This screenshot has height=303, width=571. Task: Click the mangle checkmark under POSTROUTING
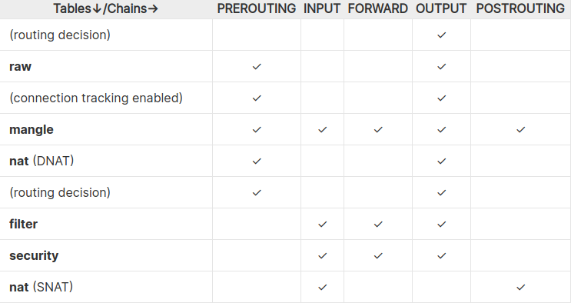coord(521,129)
